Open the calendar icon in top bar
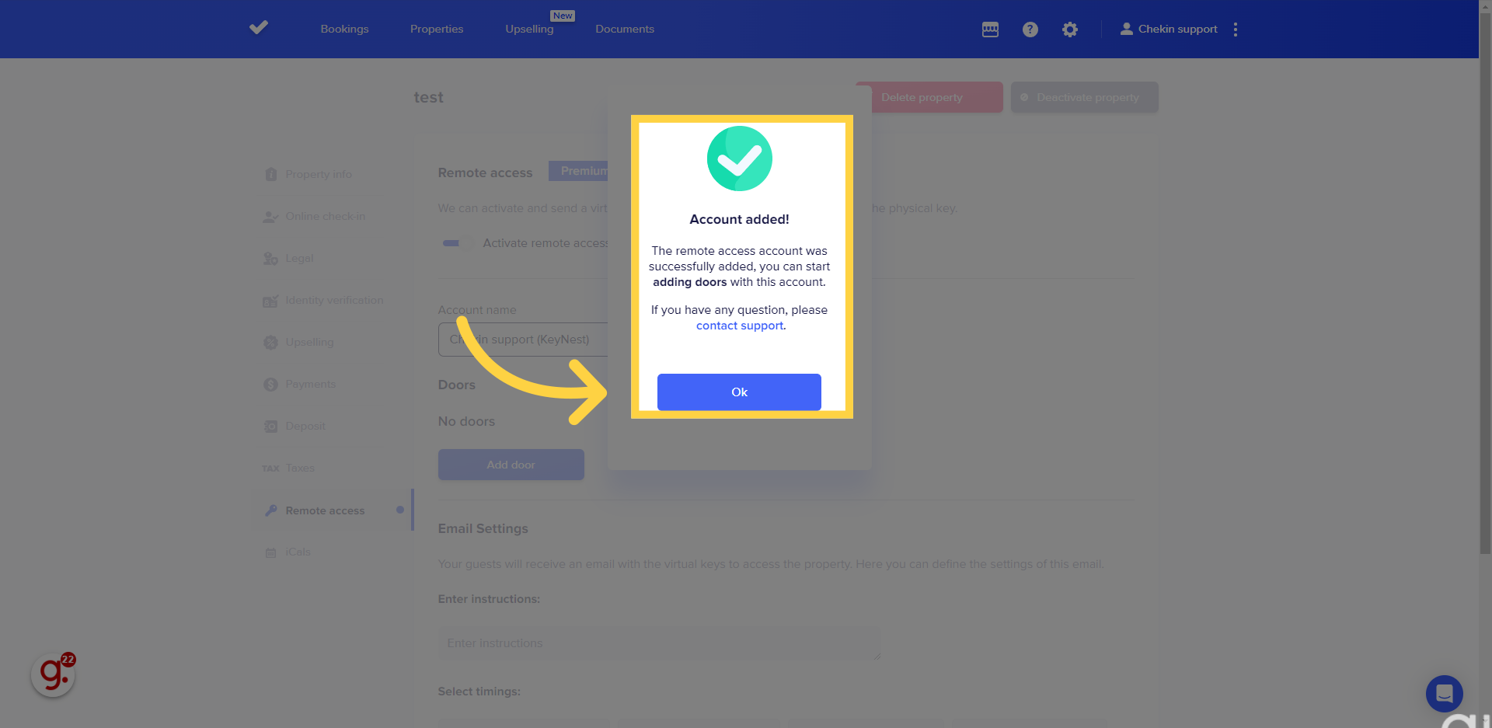1492x728 pixels. [x=990, y=30]
